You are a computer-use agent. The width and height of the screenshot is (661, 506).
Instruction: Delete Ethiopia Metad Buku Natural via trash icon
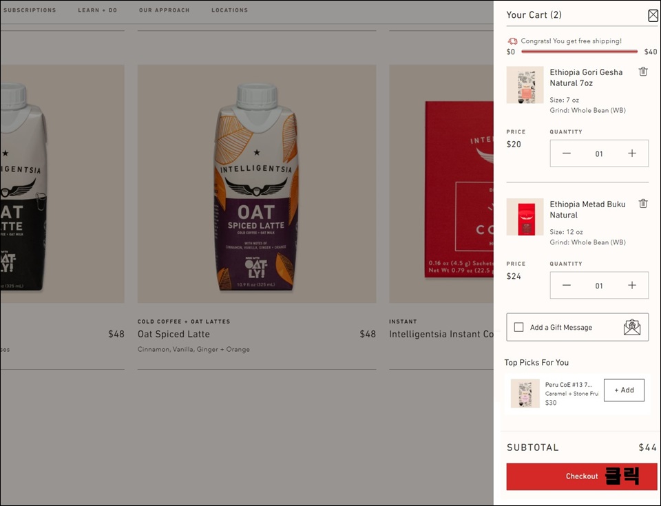(x=643, y=204)
